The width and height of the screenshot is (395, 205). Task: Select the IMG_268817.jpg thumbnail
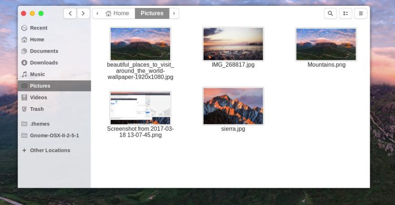[233, 44]
